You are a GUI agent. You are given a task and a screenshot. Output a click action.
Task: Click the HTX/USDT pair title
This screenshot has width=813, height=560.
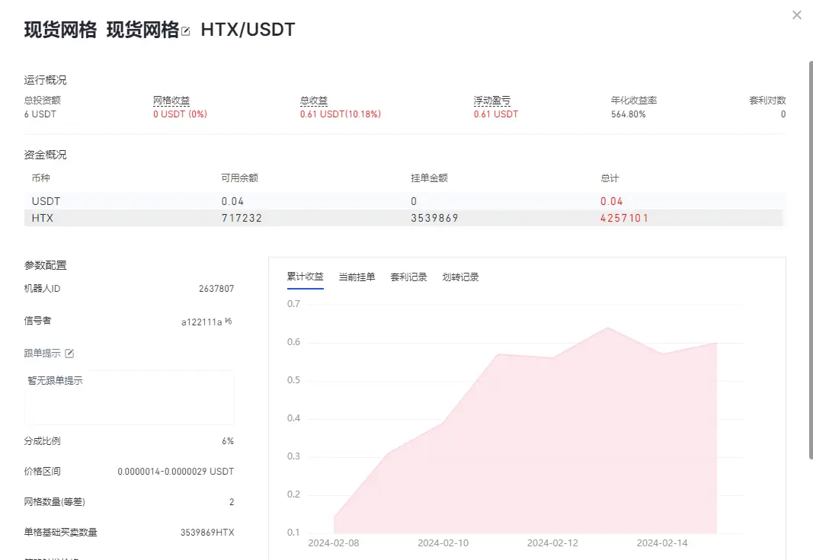click(248, 30)
